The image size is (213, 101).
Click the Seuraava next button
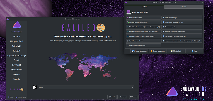(x=122, y=97)
